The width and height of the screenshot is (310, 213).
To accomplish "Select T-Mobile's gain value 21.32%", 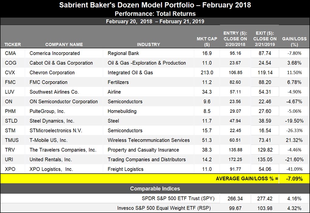I will point(294,140).
